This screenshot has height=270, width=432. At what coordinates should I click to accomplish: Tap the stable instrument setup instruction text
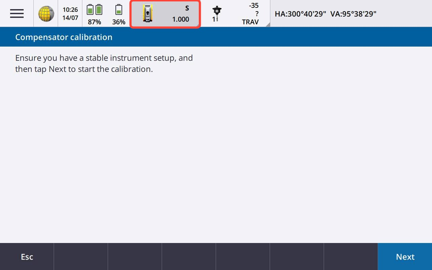[x=104, y=63]
